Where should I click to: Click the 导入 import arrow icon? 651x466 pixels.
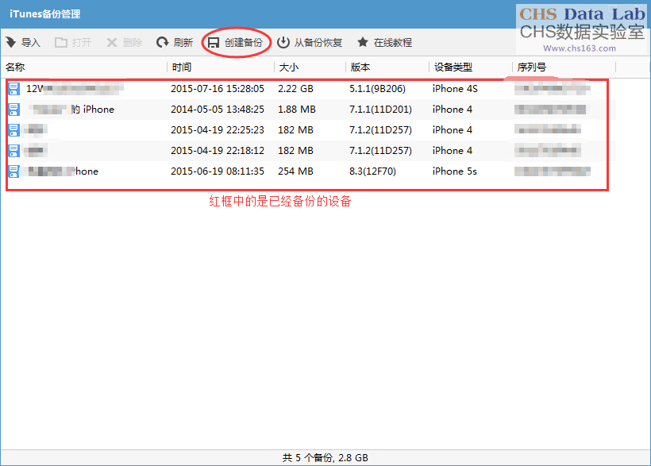click(x=11, y=42)
